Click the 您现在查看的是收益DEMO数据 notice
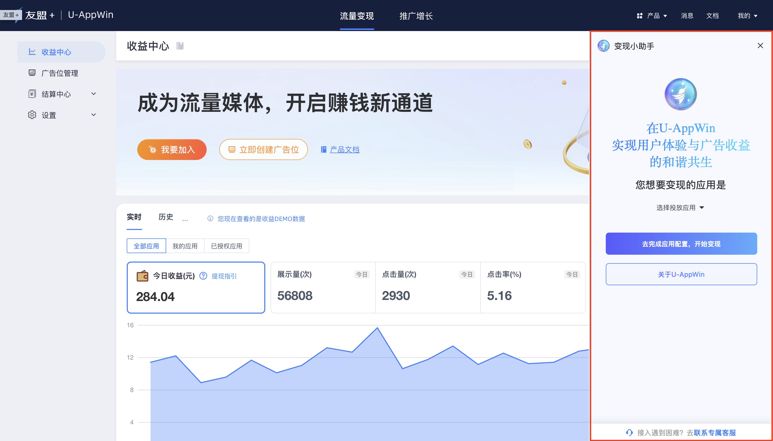Viewport: 773px width, 441px height. [261, 219]
